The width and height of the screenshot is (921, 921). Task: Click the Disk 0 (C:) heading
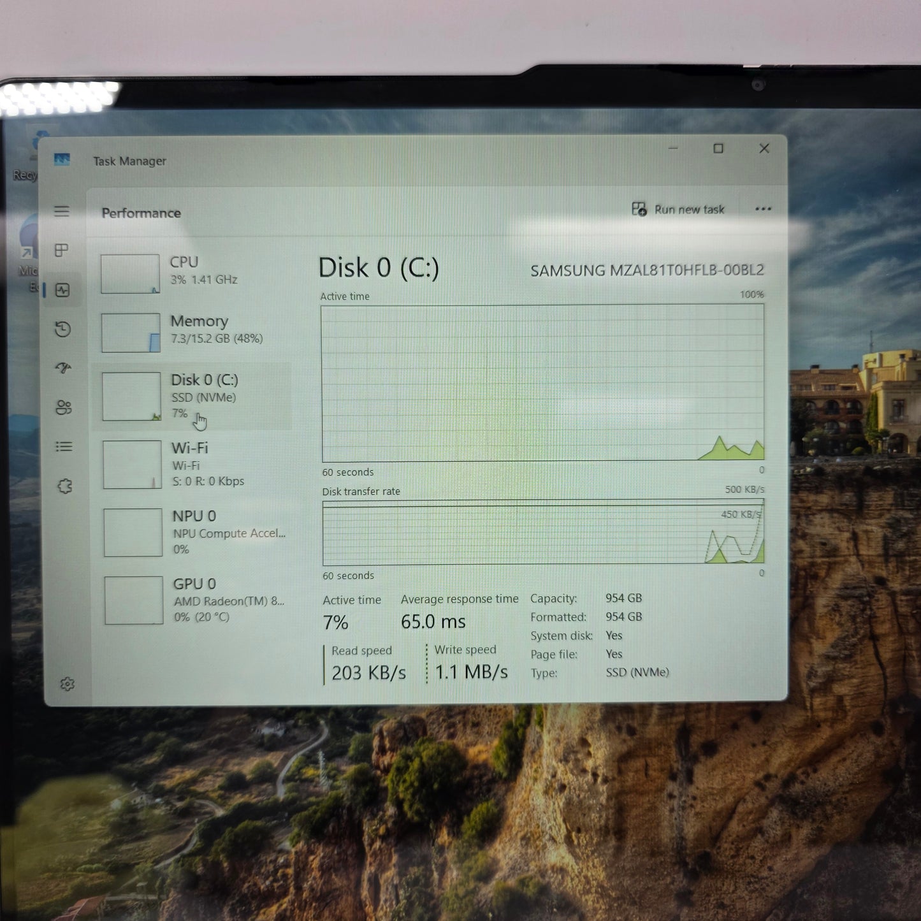(379, 268)
